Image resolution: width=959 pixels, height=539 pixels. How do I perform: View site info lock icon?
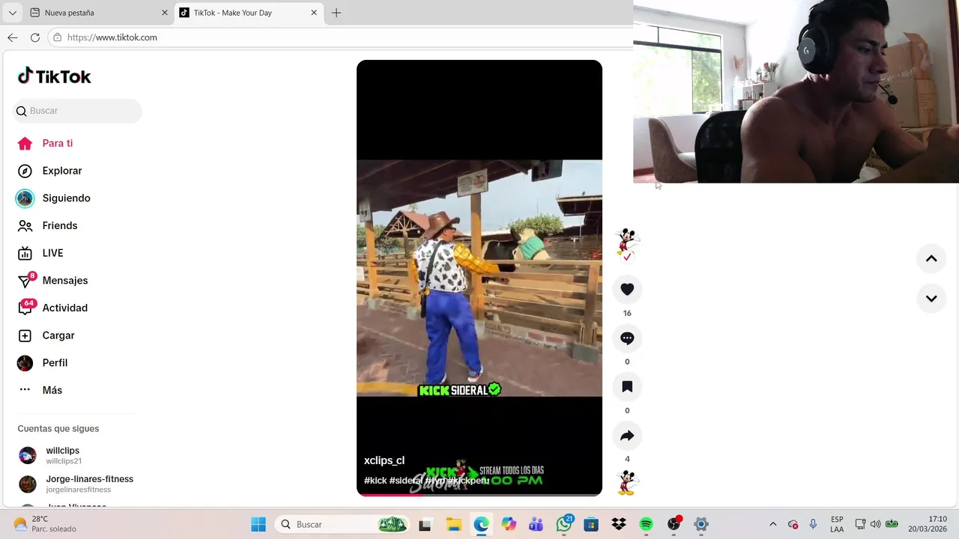pos(58,37)
